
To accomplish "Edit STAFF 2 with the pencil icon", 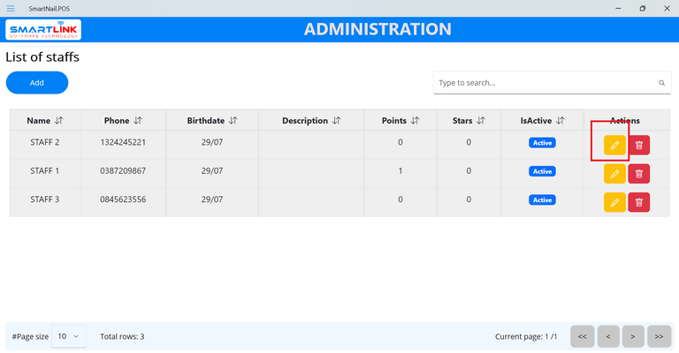I will point(614,145).
